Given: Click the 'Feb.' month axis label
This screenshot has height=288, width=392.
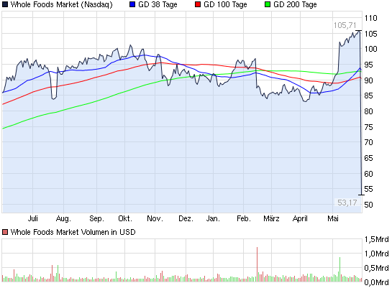Looking at the screenshot, I should (244, 218).
